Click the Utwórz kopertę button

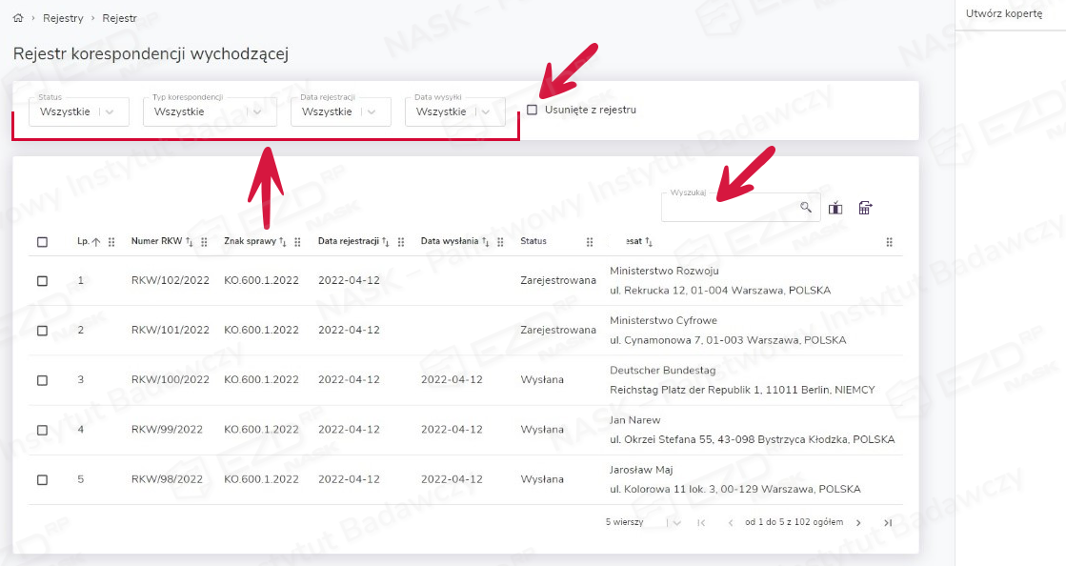pyautogui.click(x=1003, y=14)
